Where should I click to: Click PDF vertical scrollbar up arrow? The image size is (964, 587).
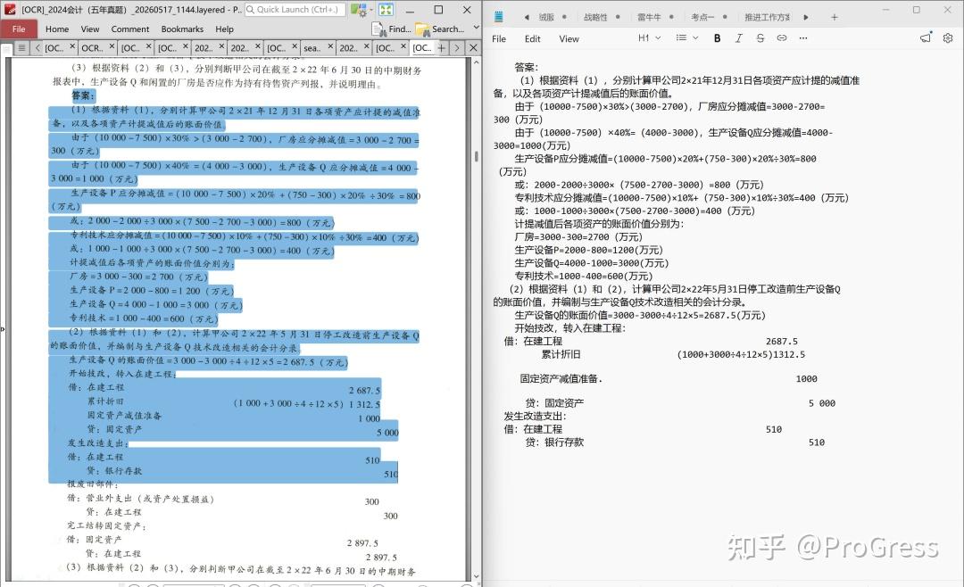[x=476, y=62]
